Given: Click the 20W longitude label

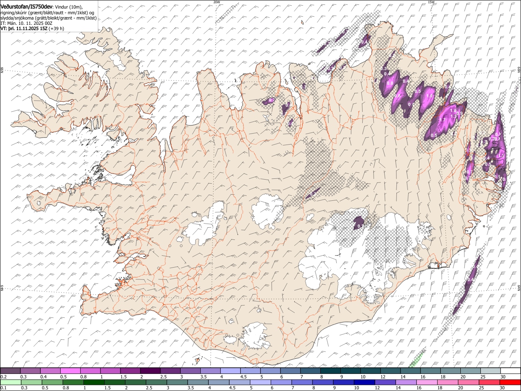Looking at the screenshot, I should pos(217,2).
